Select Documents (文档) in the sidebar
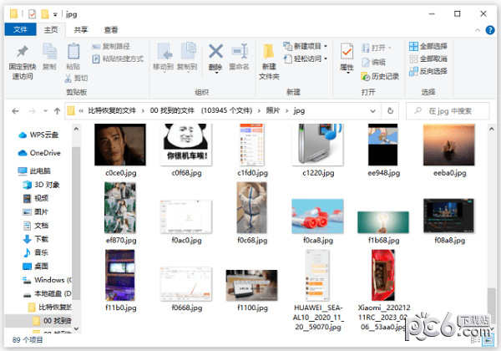The height and width of the screenshot is (351, 501). (36, 226)
